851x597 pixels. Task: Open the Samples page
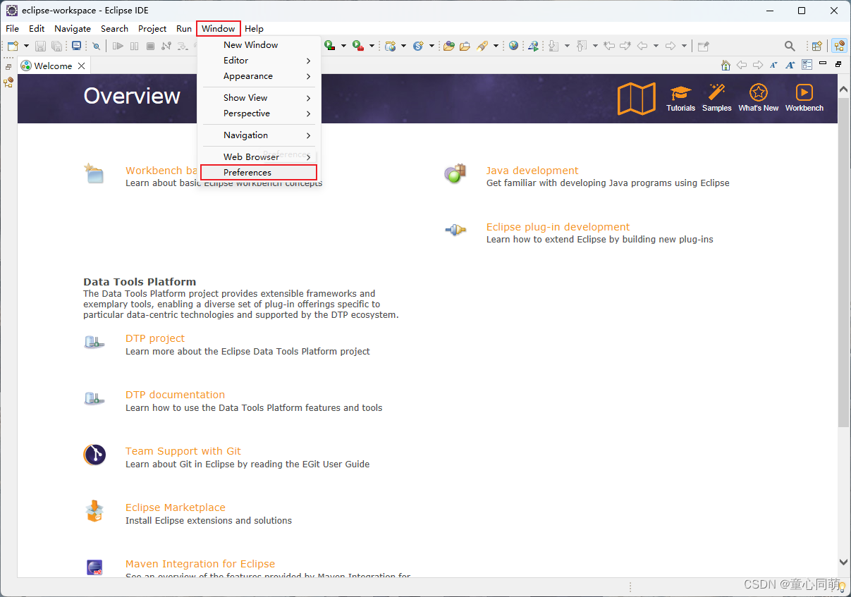pos(717,98)
